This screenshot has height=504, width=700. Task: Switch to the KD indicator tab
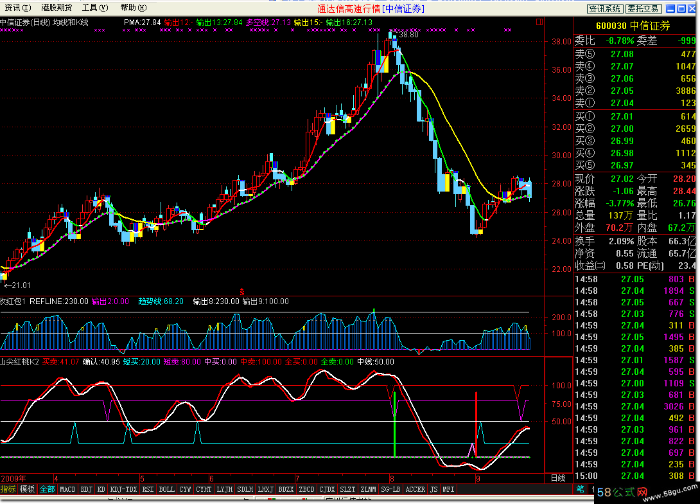coord(101,489)
